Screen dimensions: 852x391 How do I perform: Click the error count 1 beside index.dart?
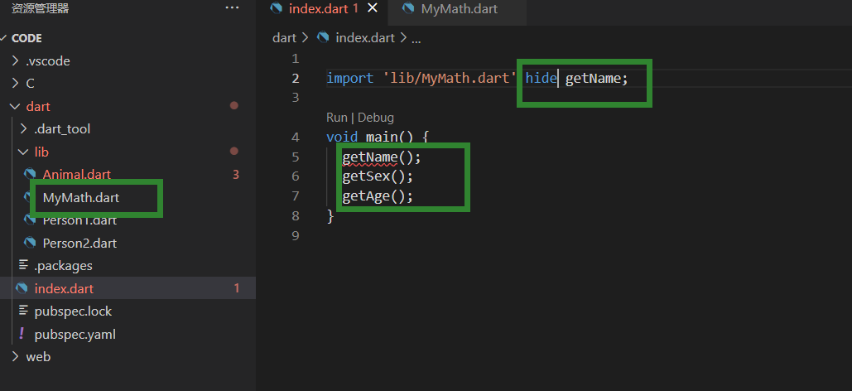click(x=236, y=288)
